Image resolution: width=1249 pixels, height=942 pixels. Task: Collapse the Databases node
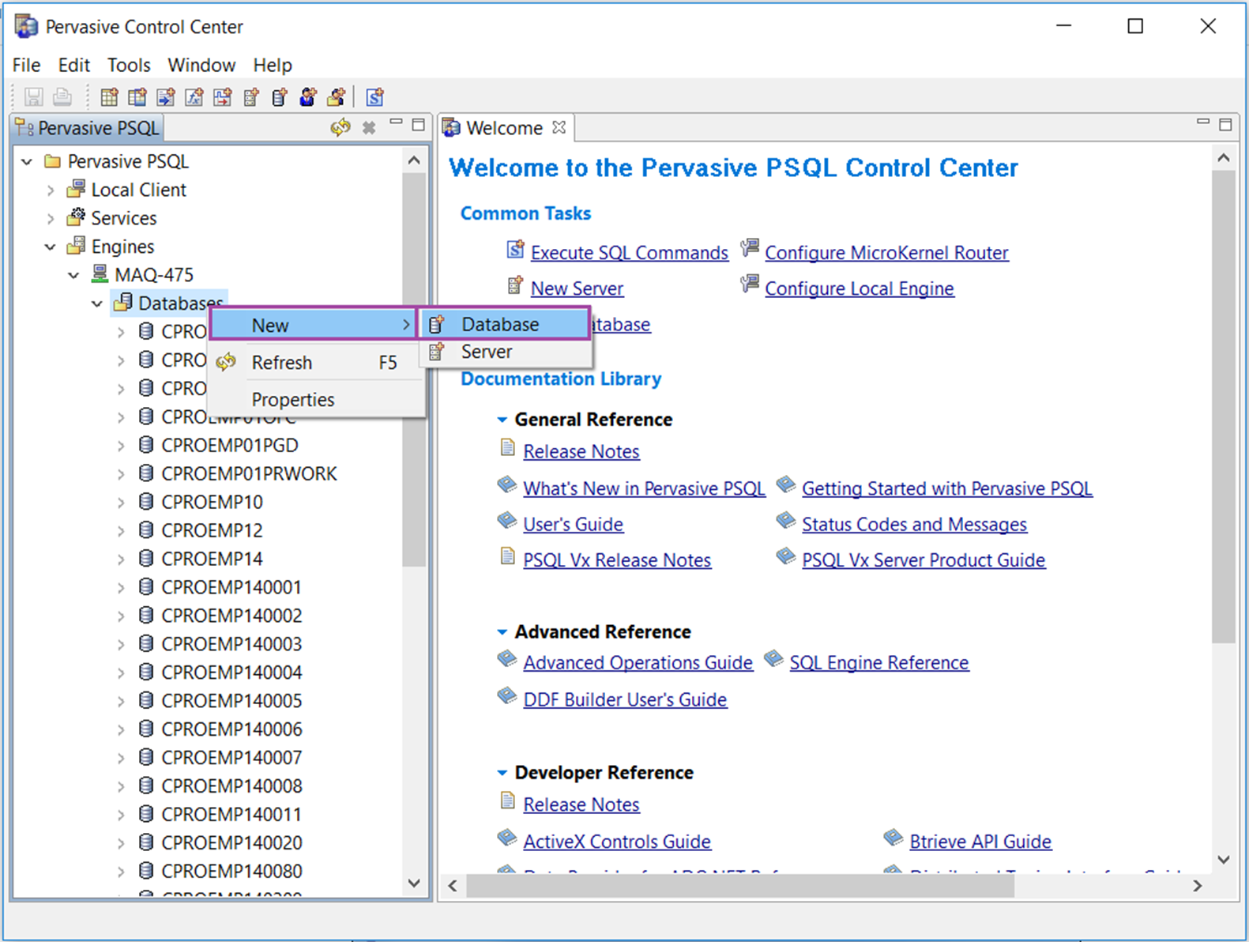click(x=97, y=303)
